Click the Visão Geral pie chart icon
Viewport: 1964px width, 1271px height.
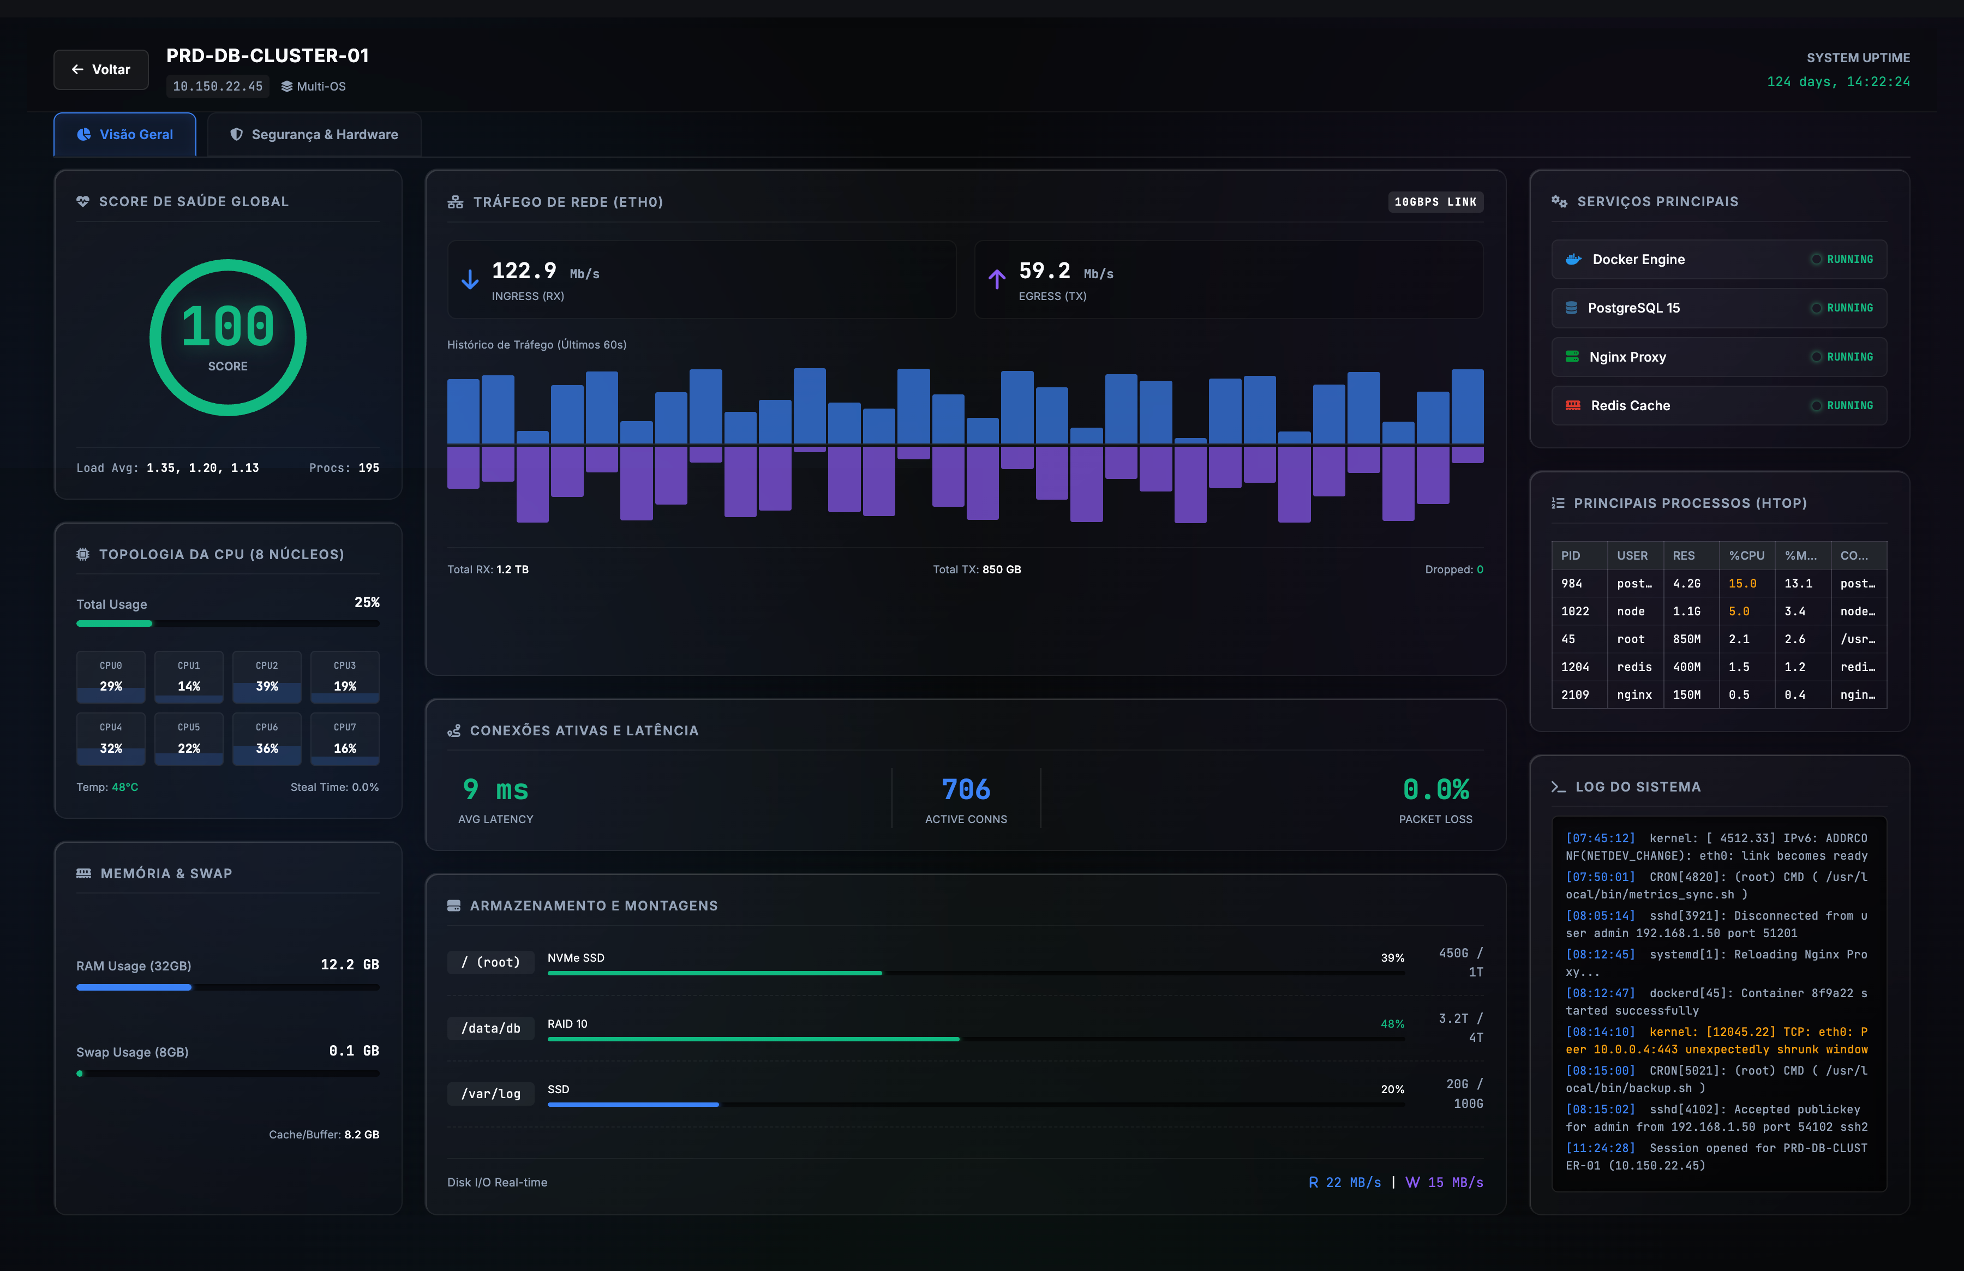tap(84, 135)
